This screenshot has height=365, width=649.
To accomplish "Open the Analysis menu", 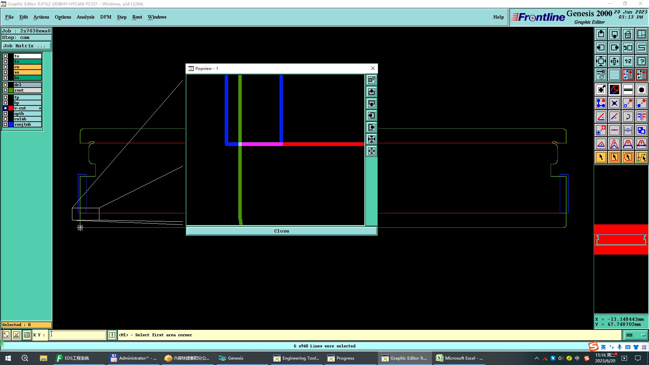I will click(x=85, y=17).
